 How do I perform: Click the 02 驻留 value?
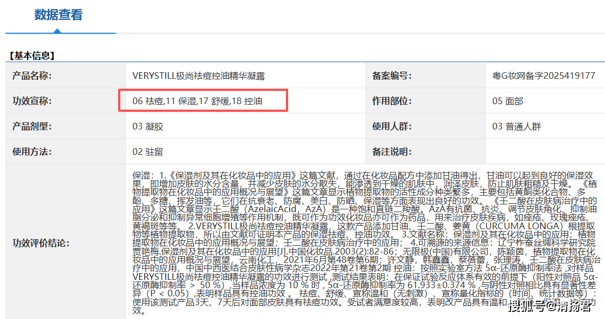click(x=147, y=151)
